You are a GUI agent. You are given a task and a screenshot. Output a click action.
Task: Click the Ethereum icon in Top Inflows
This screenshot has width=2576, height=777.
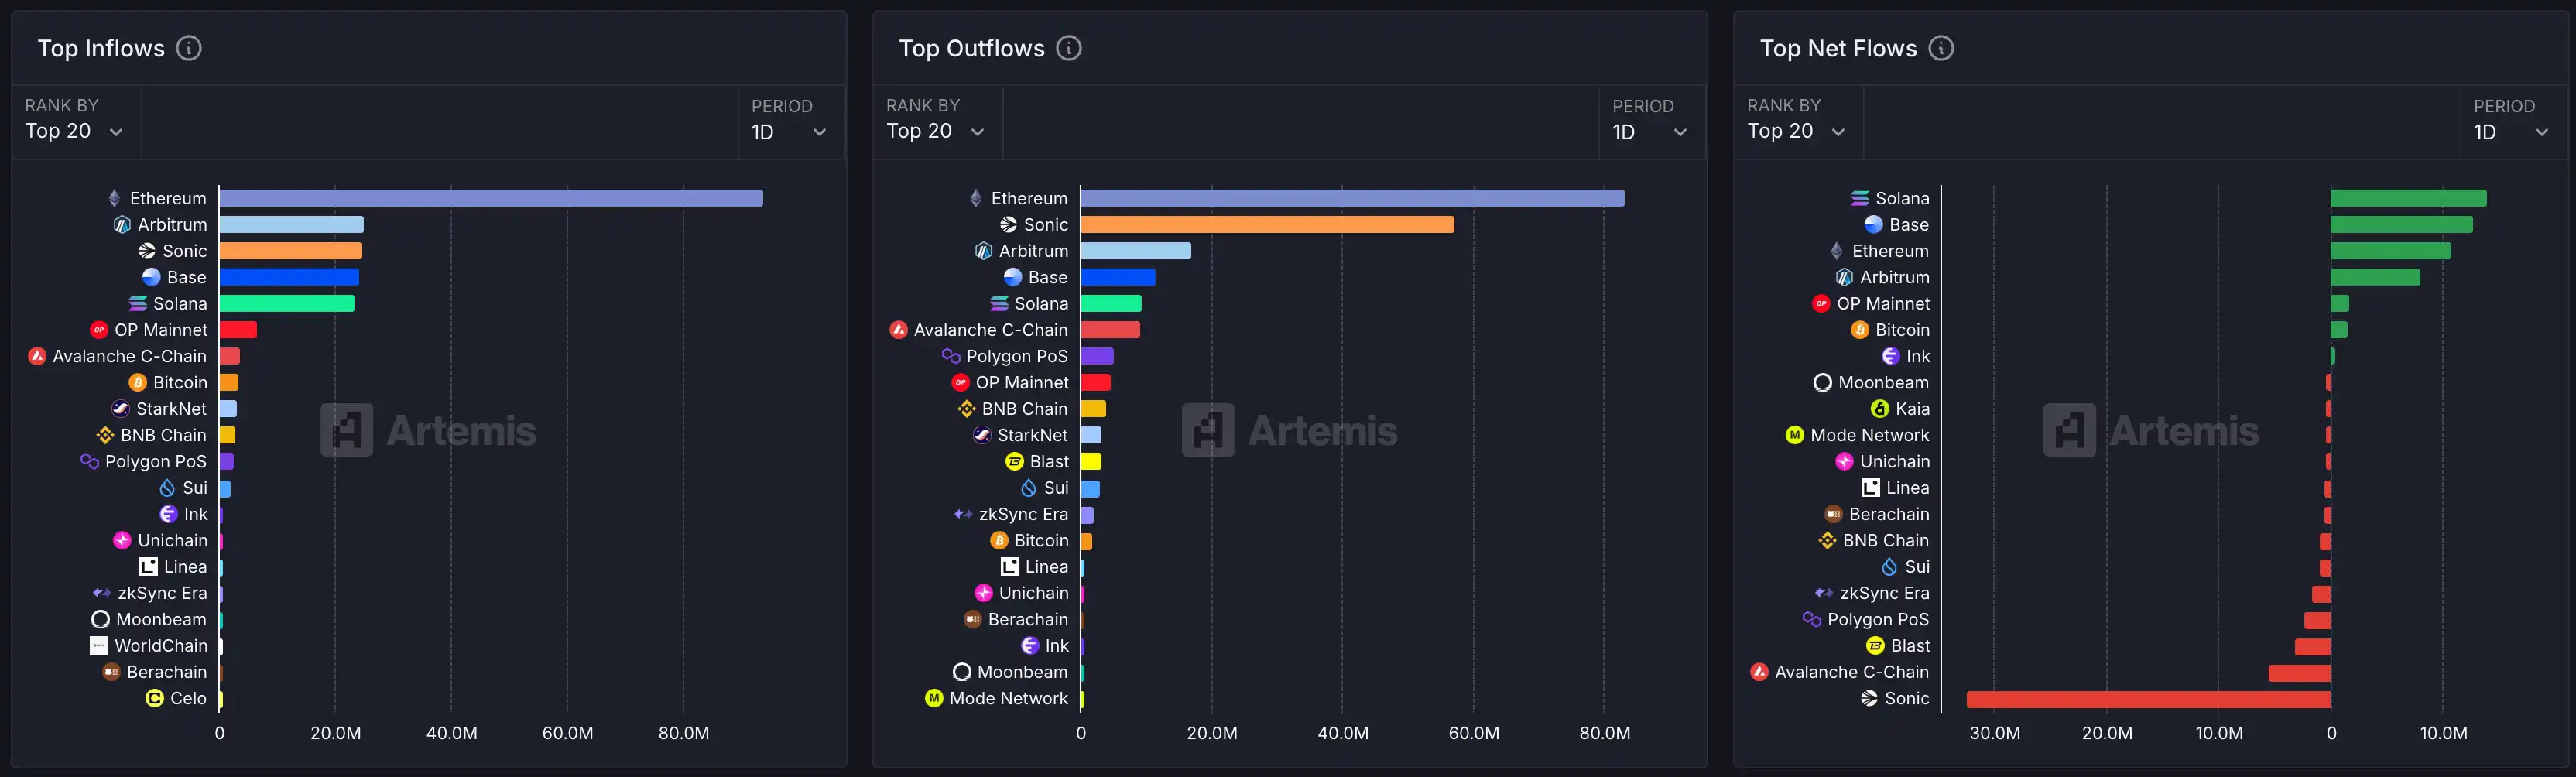pyautogui.click(x=115, y=198)
